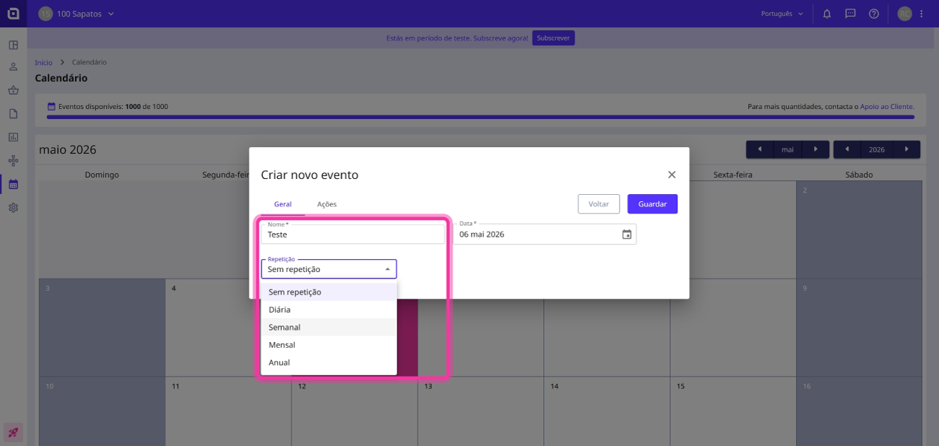Close the Criar novo evento dialog
939x446 pixels.
(x=672, y=175)
